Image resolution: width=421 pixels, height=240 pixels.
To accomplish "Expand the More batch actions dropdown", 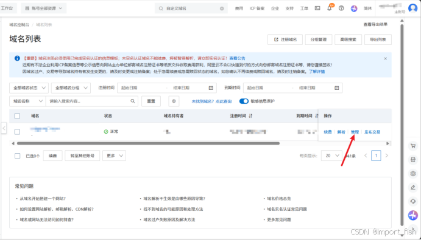I will pyautogui.click(x=114, y=156).
